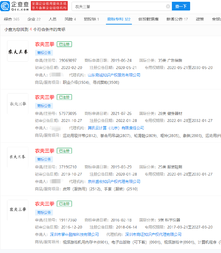Click the 查一下 search button
The image size is (221, 253).
coord(181,6)
